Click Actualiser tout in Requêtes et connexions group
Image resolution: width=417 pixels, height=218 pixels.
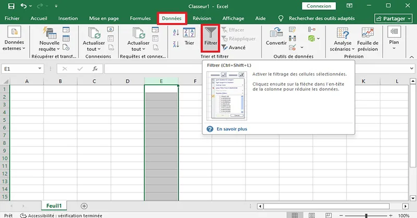click(x=138, y=39)
